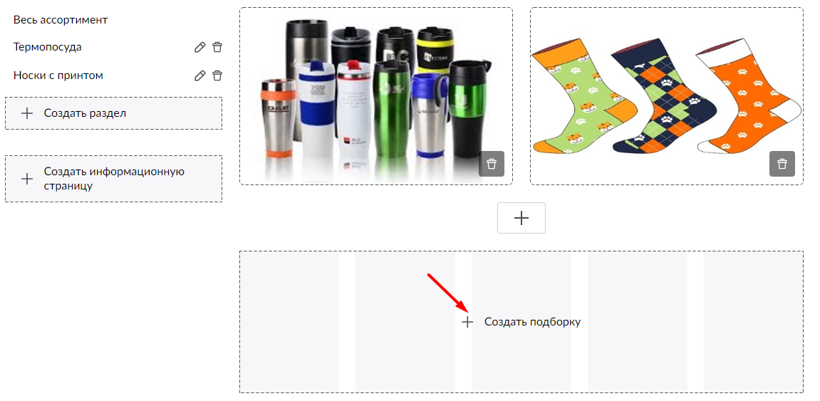The width and height of the screenshot is (820, 401).
Task: Open the thermo mugs banner image
Action: pos(376,95)
